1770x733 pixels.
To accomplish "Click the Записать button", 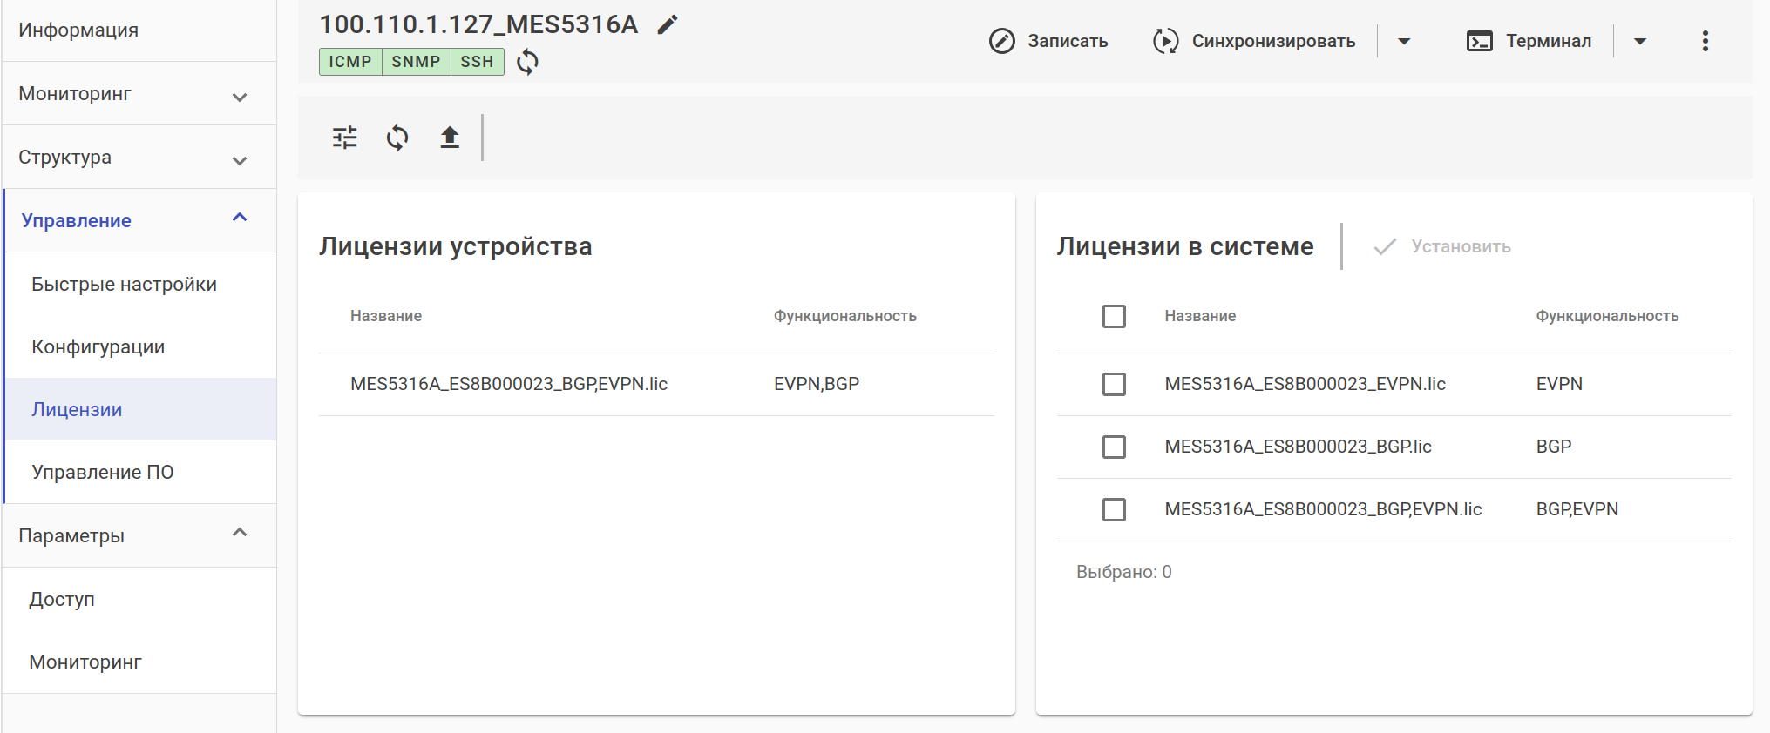I will click(1048, 41).
